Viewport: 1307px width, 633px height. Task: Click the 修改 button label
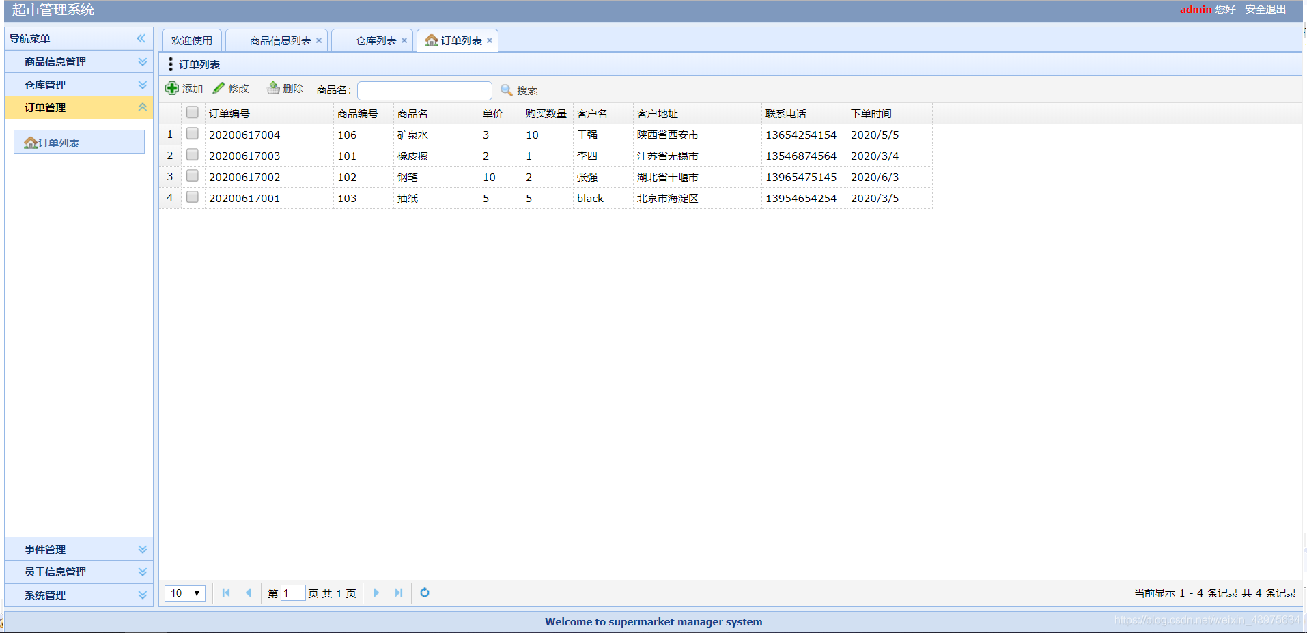(239, 89)
